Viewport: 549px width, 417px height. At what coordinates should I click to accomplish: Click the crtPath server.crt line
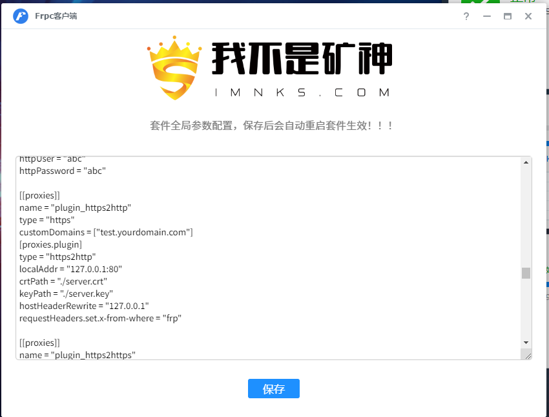pos(63,281)
